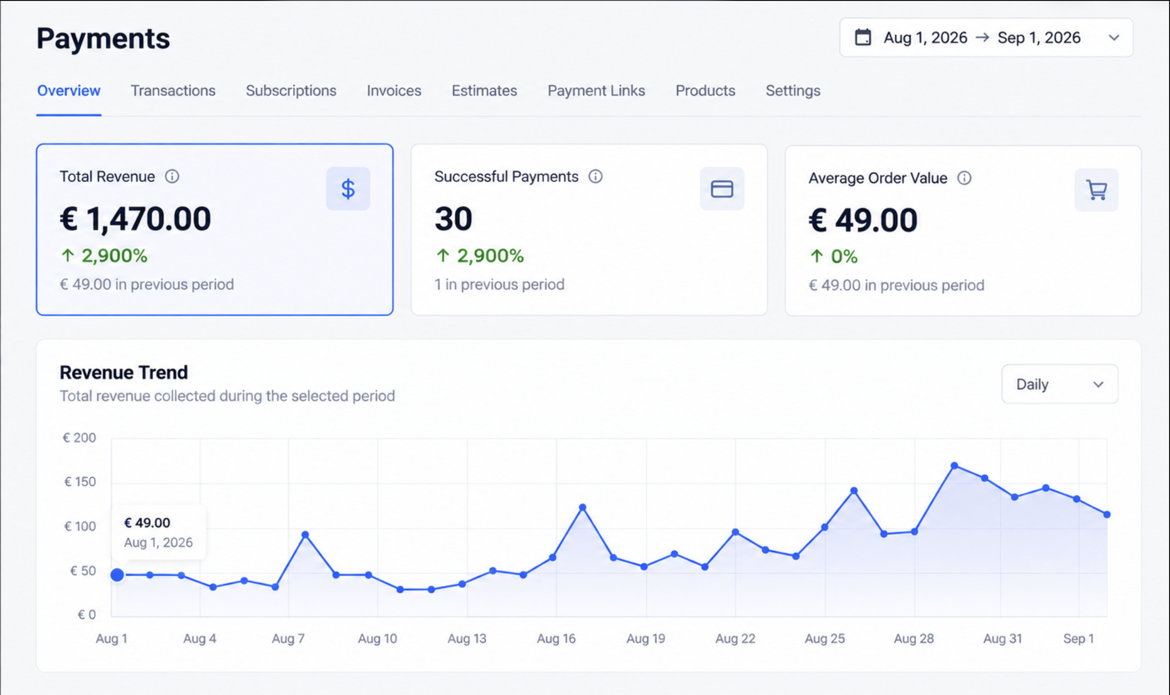Click the € 1,470.00 revenue value

136,219
